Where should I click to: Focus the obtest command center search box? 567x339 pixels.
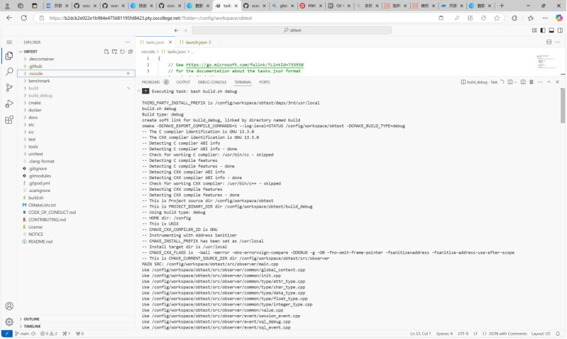[x=292, y=30]
